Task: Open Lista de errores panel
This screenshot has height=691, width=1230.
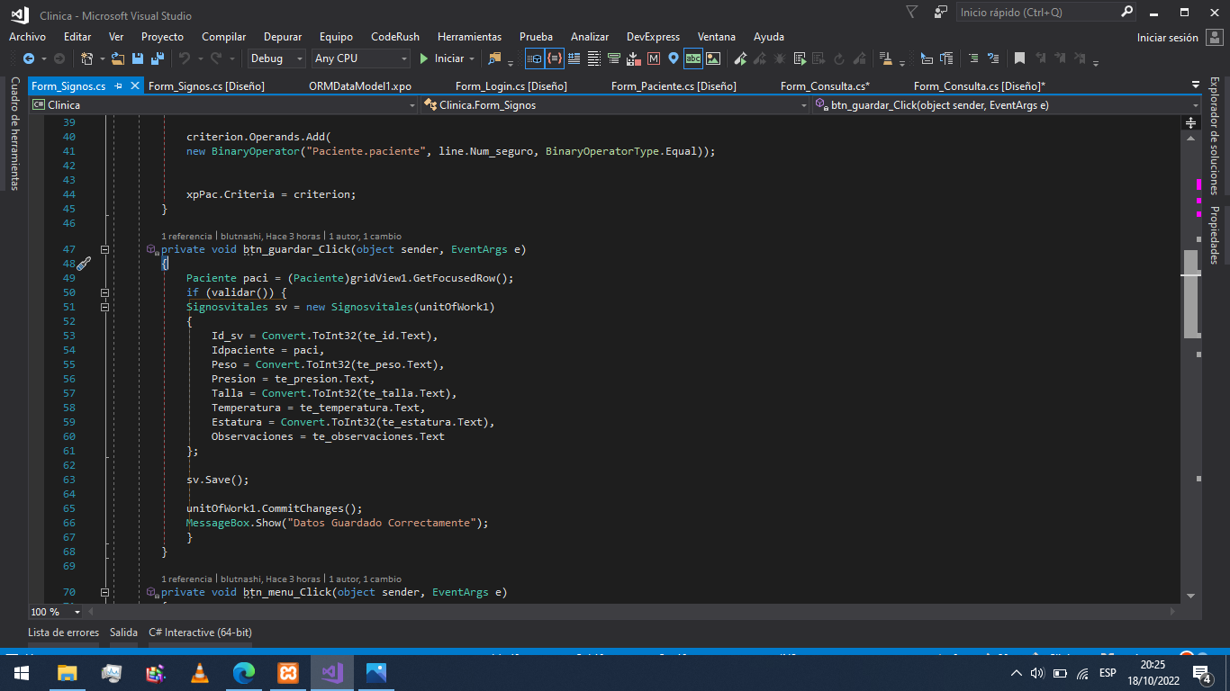Action: [63, 633]
